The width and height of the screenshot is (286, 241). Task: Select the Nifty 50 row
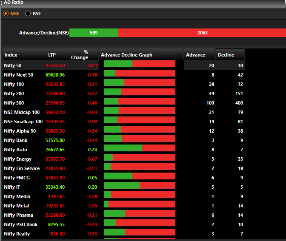pyautogui.click(x=123, y=65)
